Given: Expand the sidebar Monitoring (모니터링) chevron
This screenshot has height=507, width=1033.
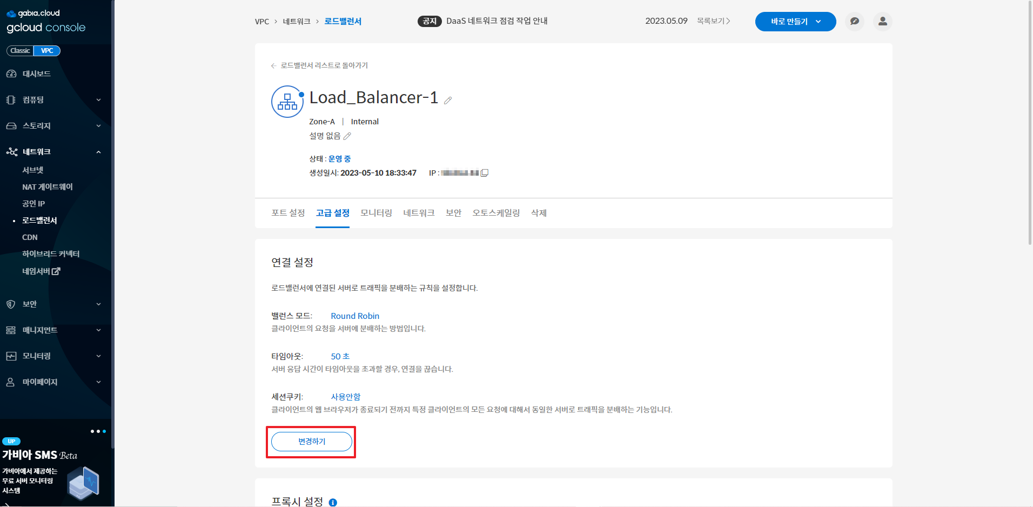Looking at the screenshot, I should click(98, 356).
